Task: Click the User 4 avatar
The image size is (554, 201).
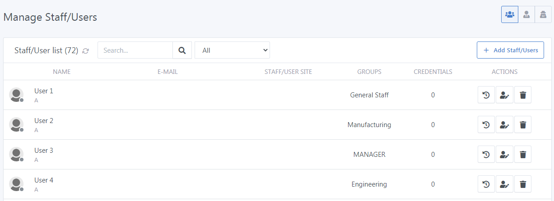Action: pos(16,184)
